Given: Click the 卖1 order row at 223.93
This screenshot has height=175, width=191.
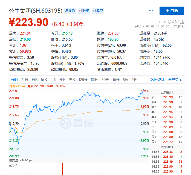Looking at the screenshot, I should [x=167, y=117].
